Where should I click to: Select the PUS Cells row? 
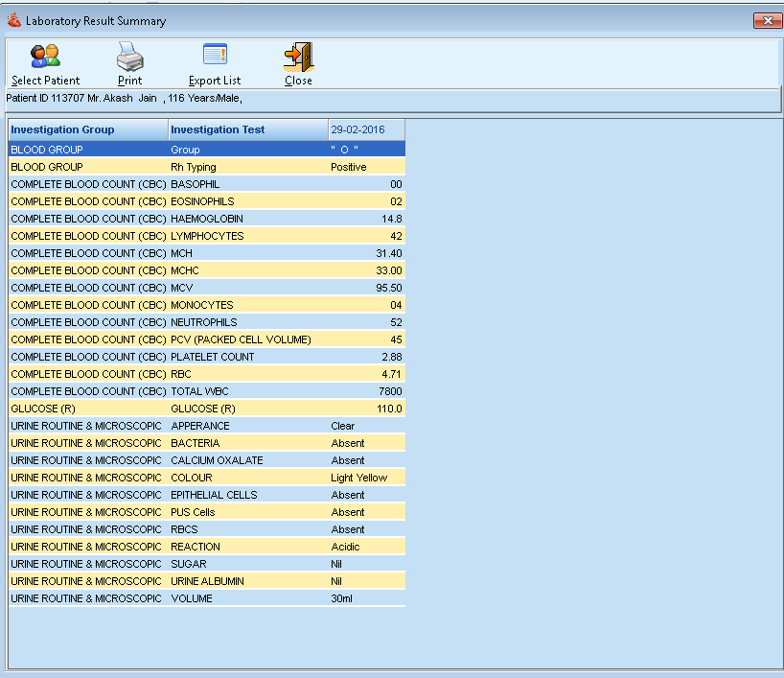pos(207,512)
